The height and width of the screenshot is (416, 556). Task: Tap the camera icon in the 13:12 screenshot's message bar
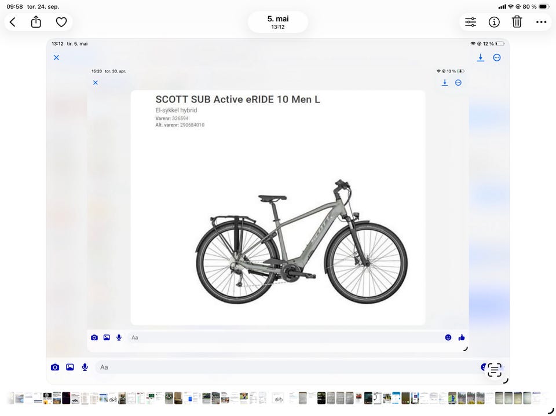click(55, 367)
